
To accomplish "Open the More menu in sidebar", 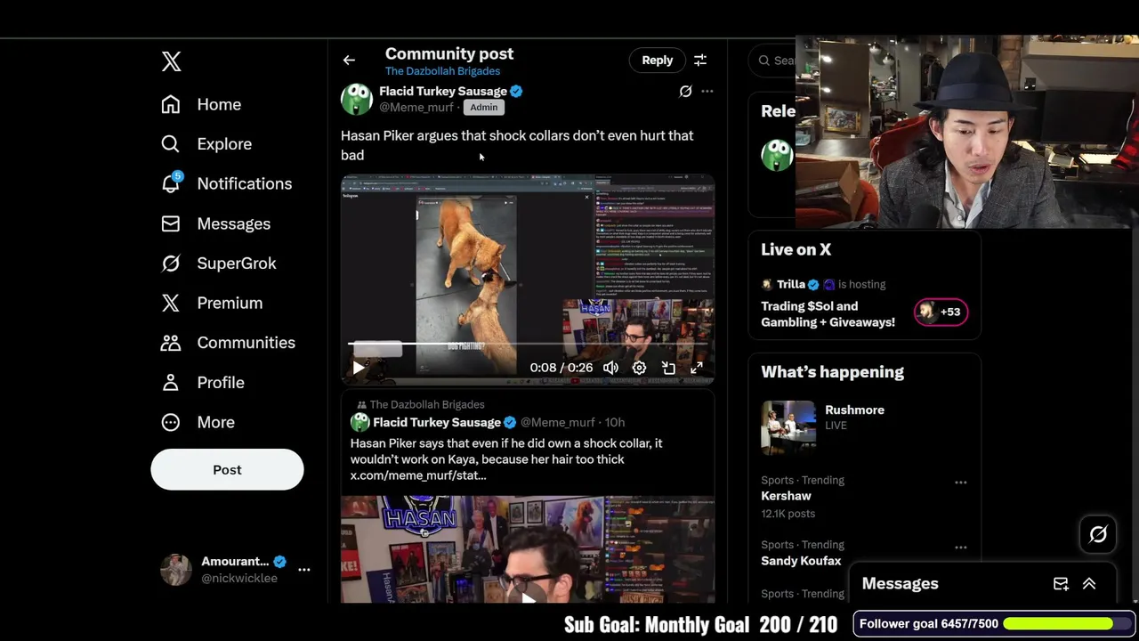I will pyautogui.click(x=198, y=422).
